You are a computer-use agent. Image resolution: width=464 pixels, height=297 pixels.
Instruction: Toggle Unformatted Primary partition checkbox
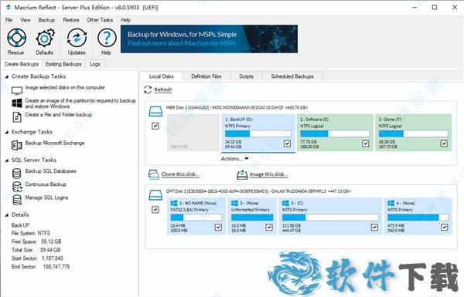tap(269, 227)
